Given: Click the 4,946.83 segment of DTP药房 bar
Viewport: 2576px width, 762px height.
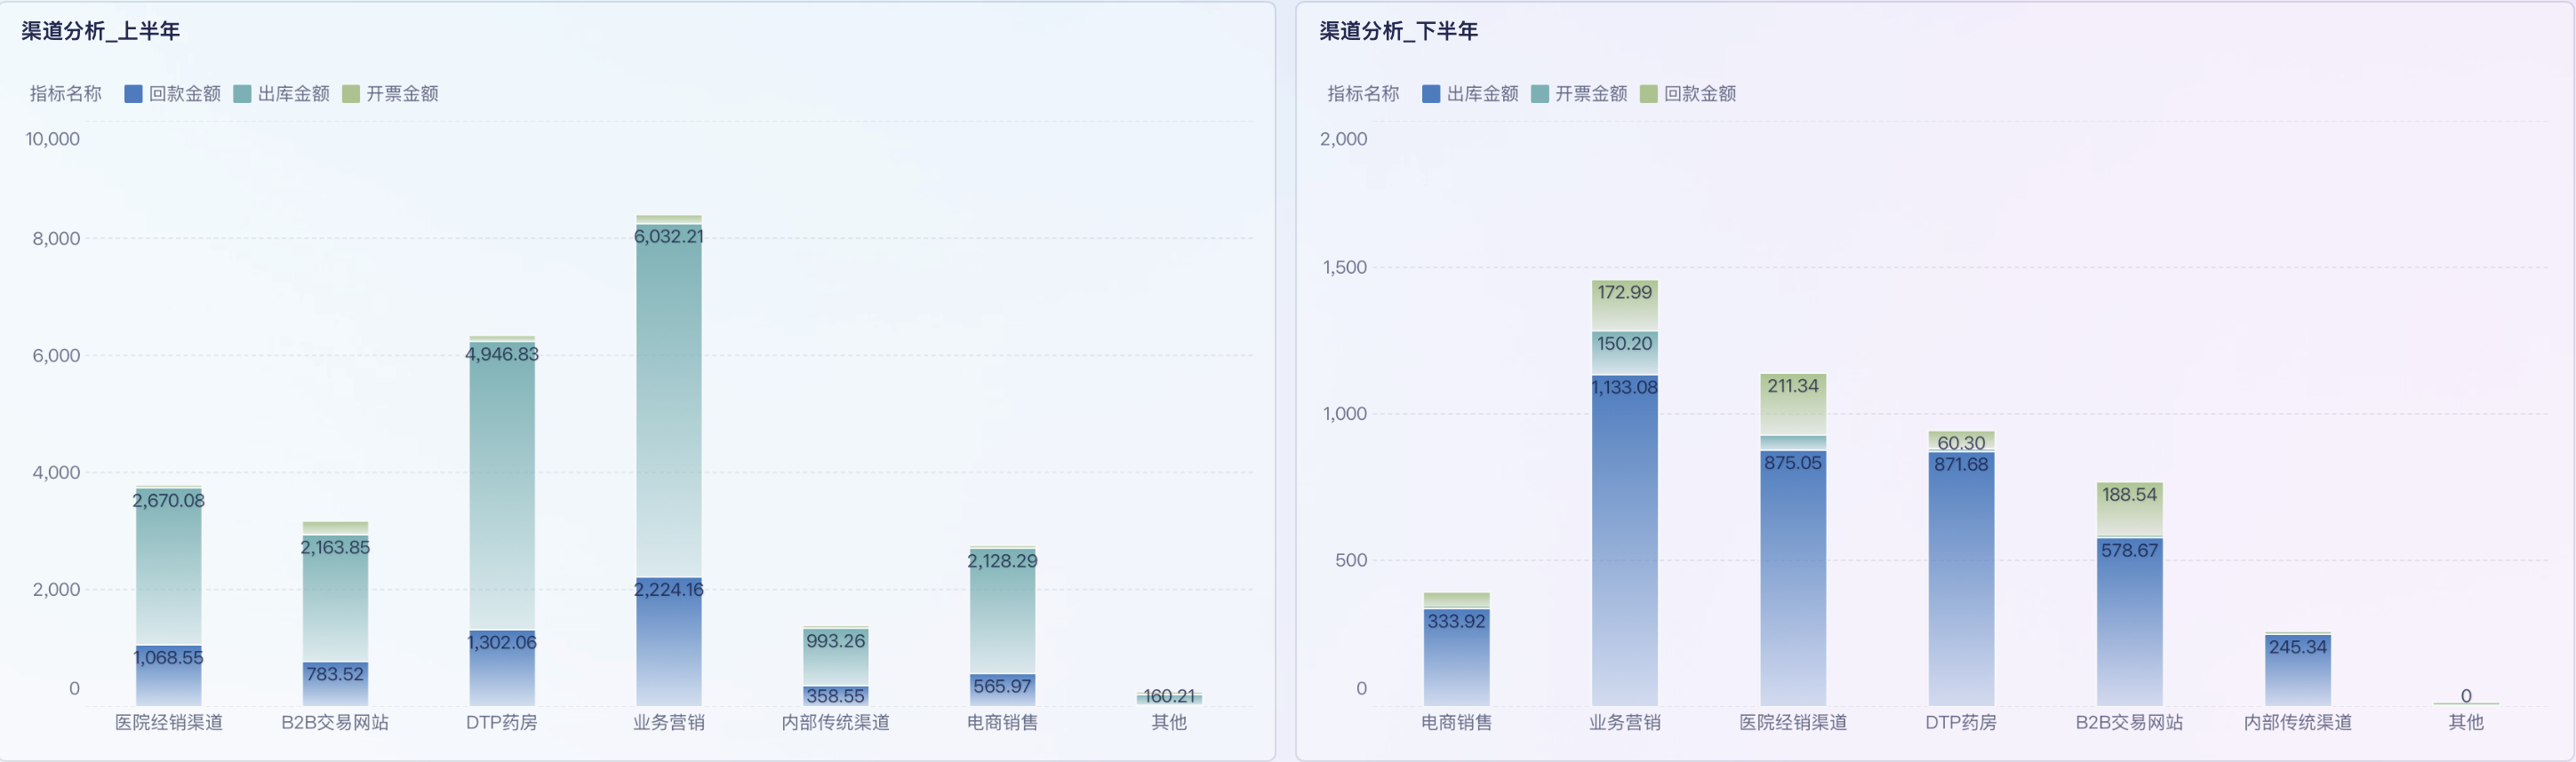Looking at the screenshot, I should pyautogui.click(x=502, y=487).
